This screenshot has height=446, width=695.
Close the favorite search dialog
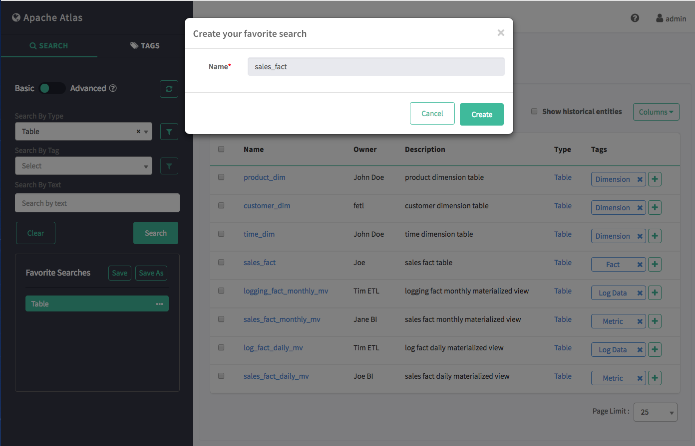pyautogui.click(x=501, y=33)
